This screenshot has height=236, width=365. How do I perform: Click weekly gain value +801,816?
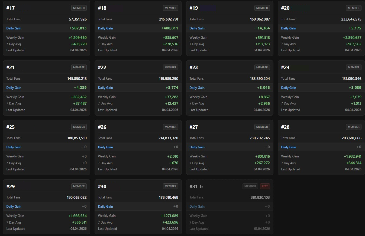click(x=263, y=156)
